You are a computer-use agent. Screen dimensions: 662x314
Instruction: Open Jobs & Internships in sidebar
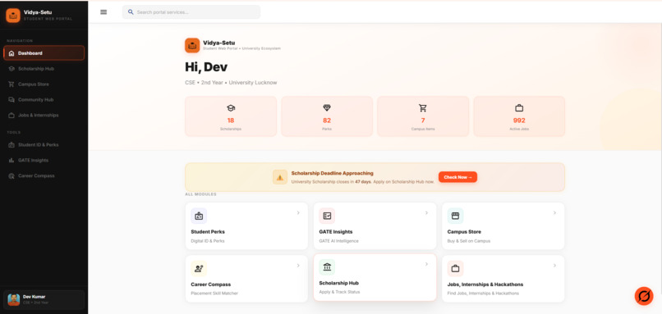click(44, 115)
